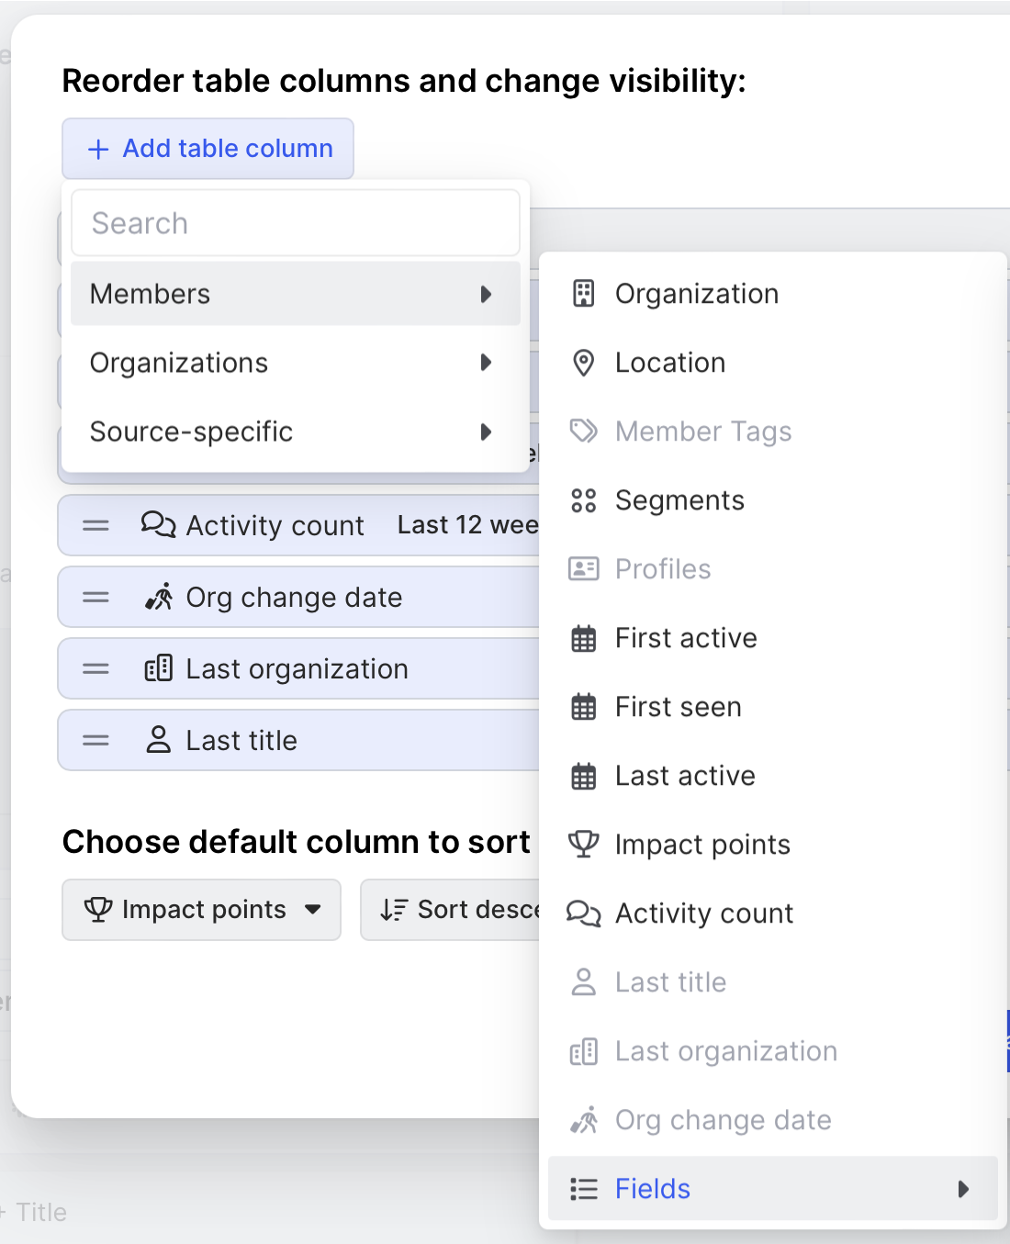Viewport: 1010px width, 1244px height.
Task: Expand the Organizations submenu arrow
Action: pos(486,363)
